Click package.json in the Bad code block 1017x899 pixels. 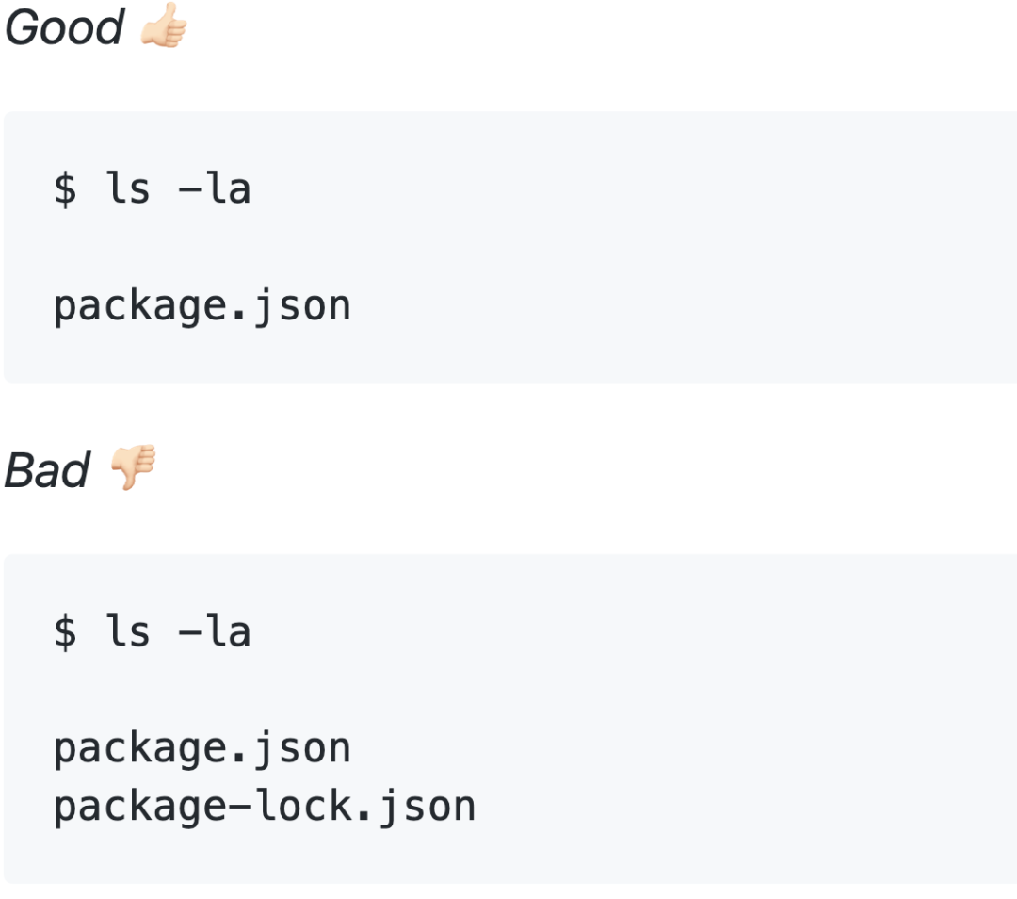coord(202,748)
